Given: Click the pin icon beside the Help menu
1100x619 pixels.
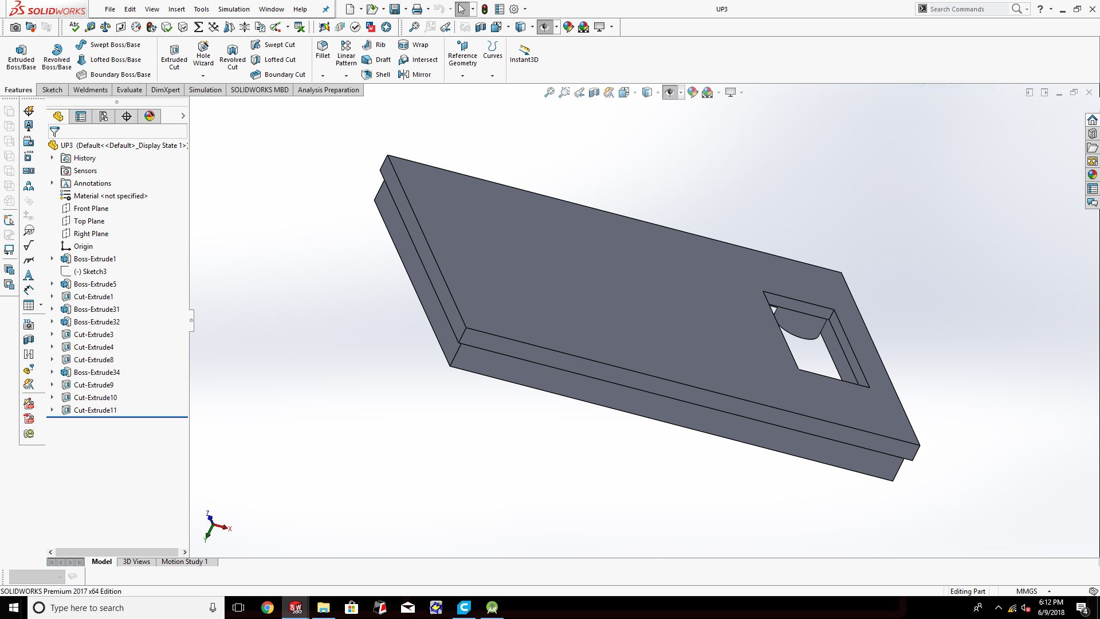Looking at the screenshot, I should (325, 9).
